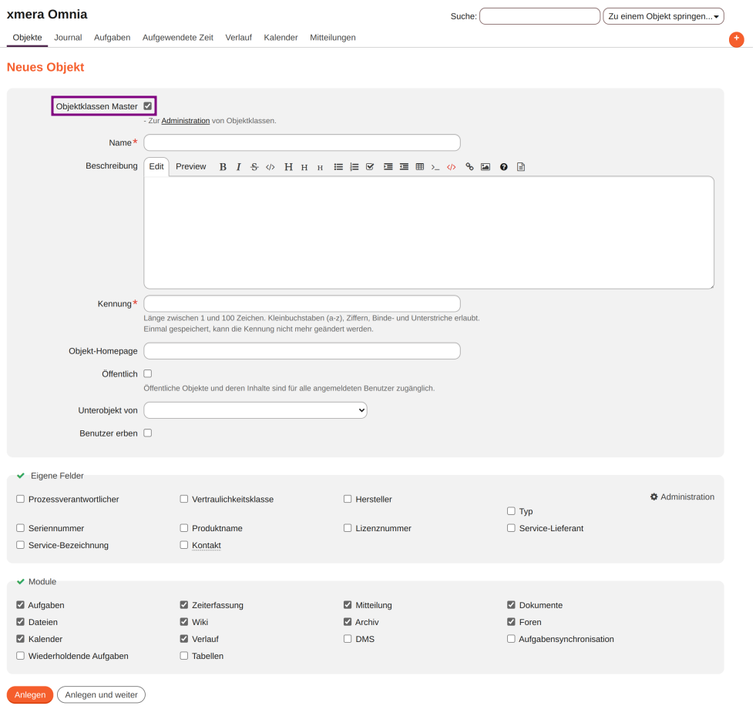756x709 pixels.
Task: Click the Anlegen button
Action: click(x=30, y=694)
